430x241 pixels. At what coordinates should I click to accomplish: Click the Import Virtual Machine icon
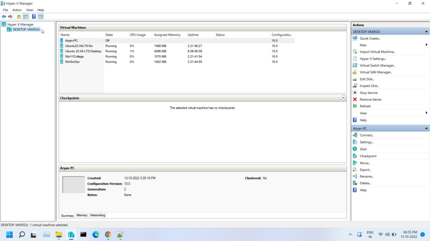click(x=355, y=52)
